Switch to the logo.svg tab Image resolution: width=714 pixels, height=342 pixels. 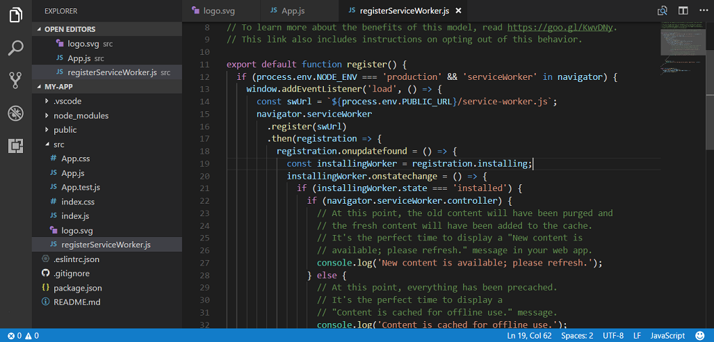pyautogui.click(x=220, y=11)
